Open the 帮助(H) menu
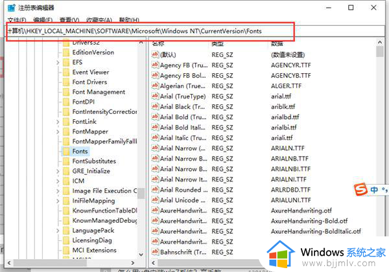The image size is (389, 272). coord(129,20)
